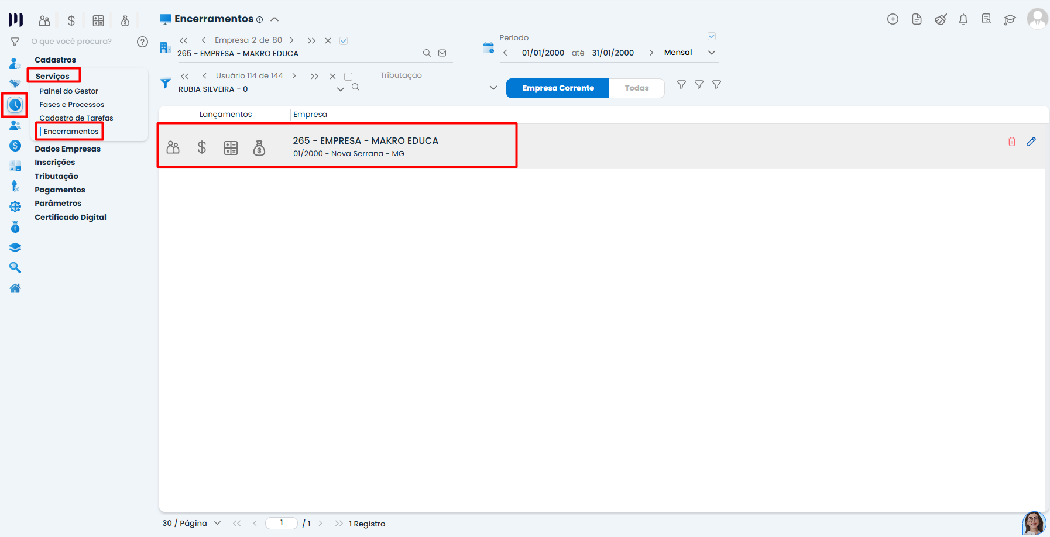Click the help question mark icon
Screen dimensions: 1050x537
coord(142,42)
